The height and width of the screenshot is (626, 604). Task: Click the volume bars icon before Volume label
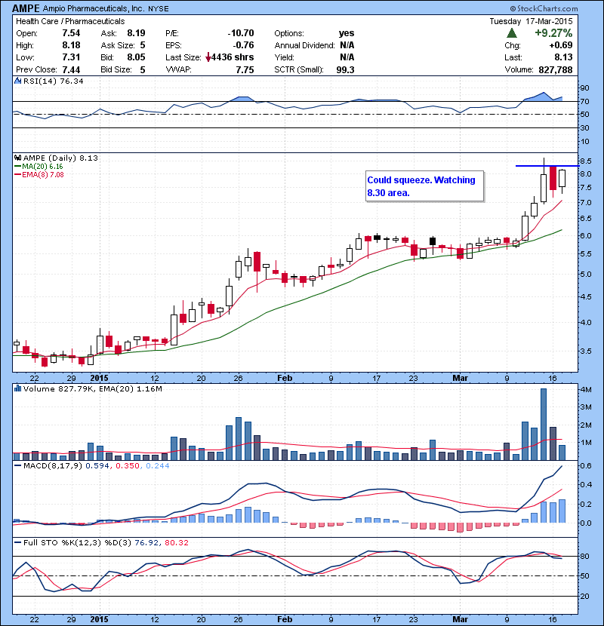tap(17, 388)
